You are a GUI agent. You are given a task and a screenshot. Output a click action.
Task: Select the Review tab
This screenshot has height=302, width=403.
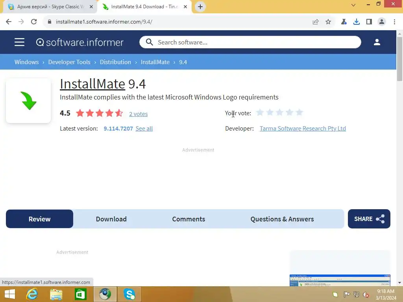(39, 219)
